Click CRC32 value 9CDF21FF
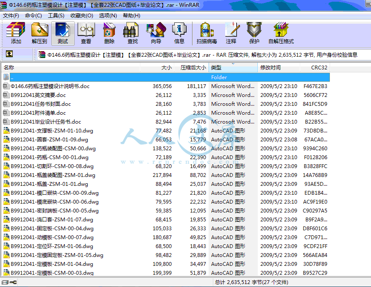The image size is (371, 287). click(x=315, y=246)
